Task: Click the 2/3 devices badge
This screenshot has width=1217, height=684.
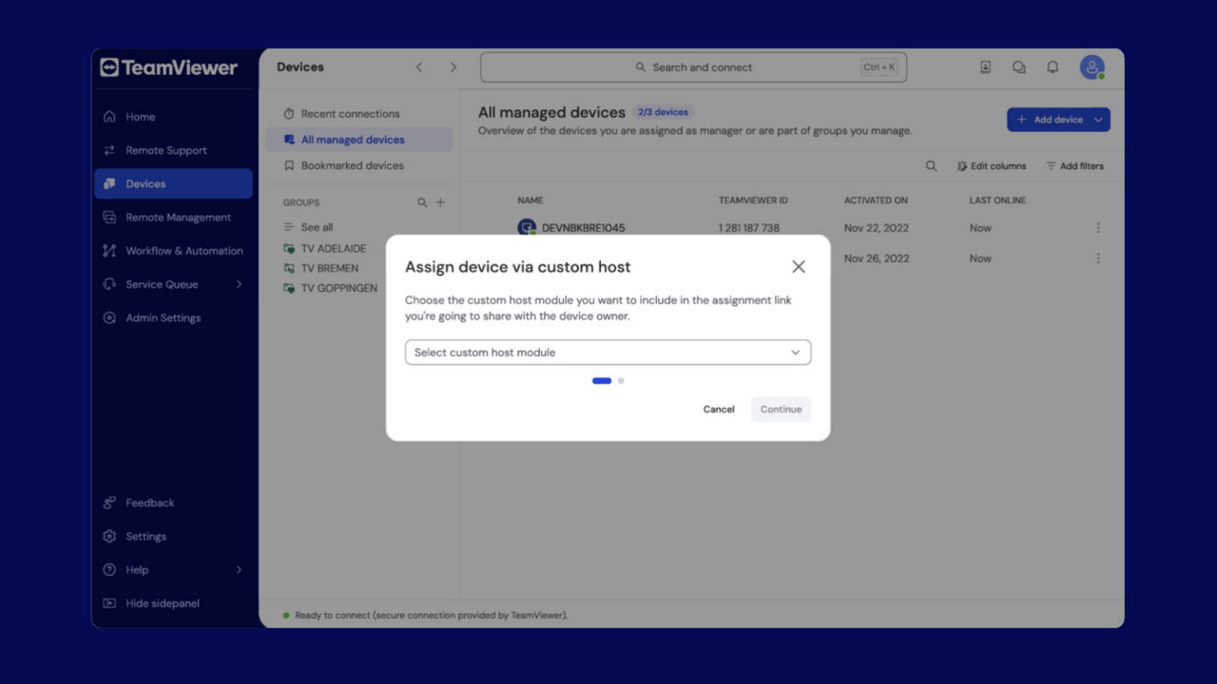Action: coord(663,112)
